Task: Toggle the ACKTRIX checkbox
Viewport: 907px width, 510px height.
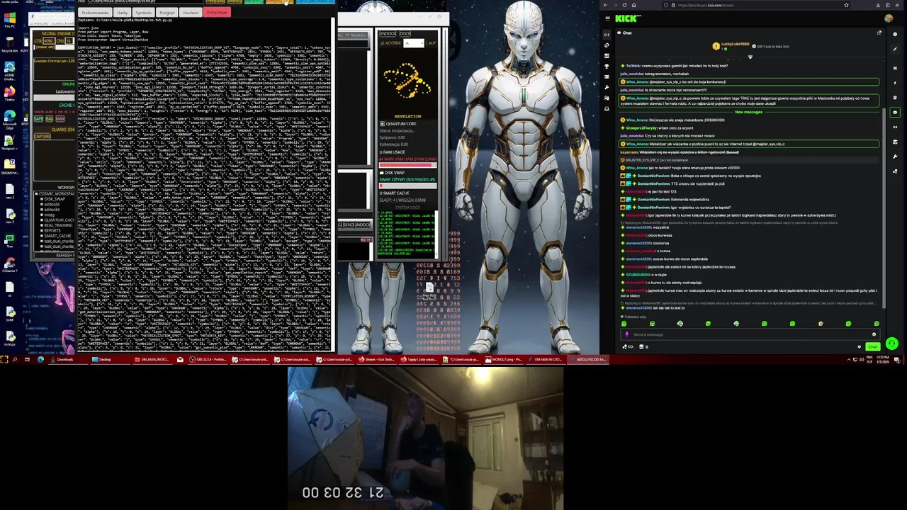Action: click(x=382, y=43)
